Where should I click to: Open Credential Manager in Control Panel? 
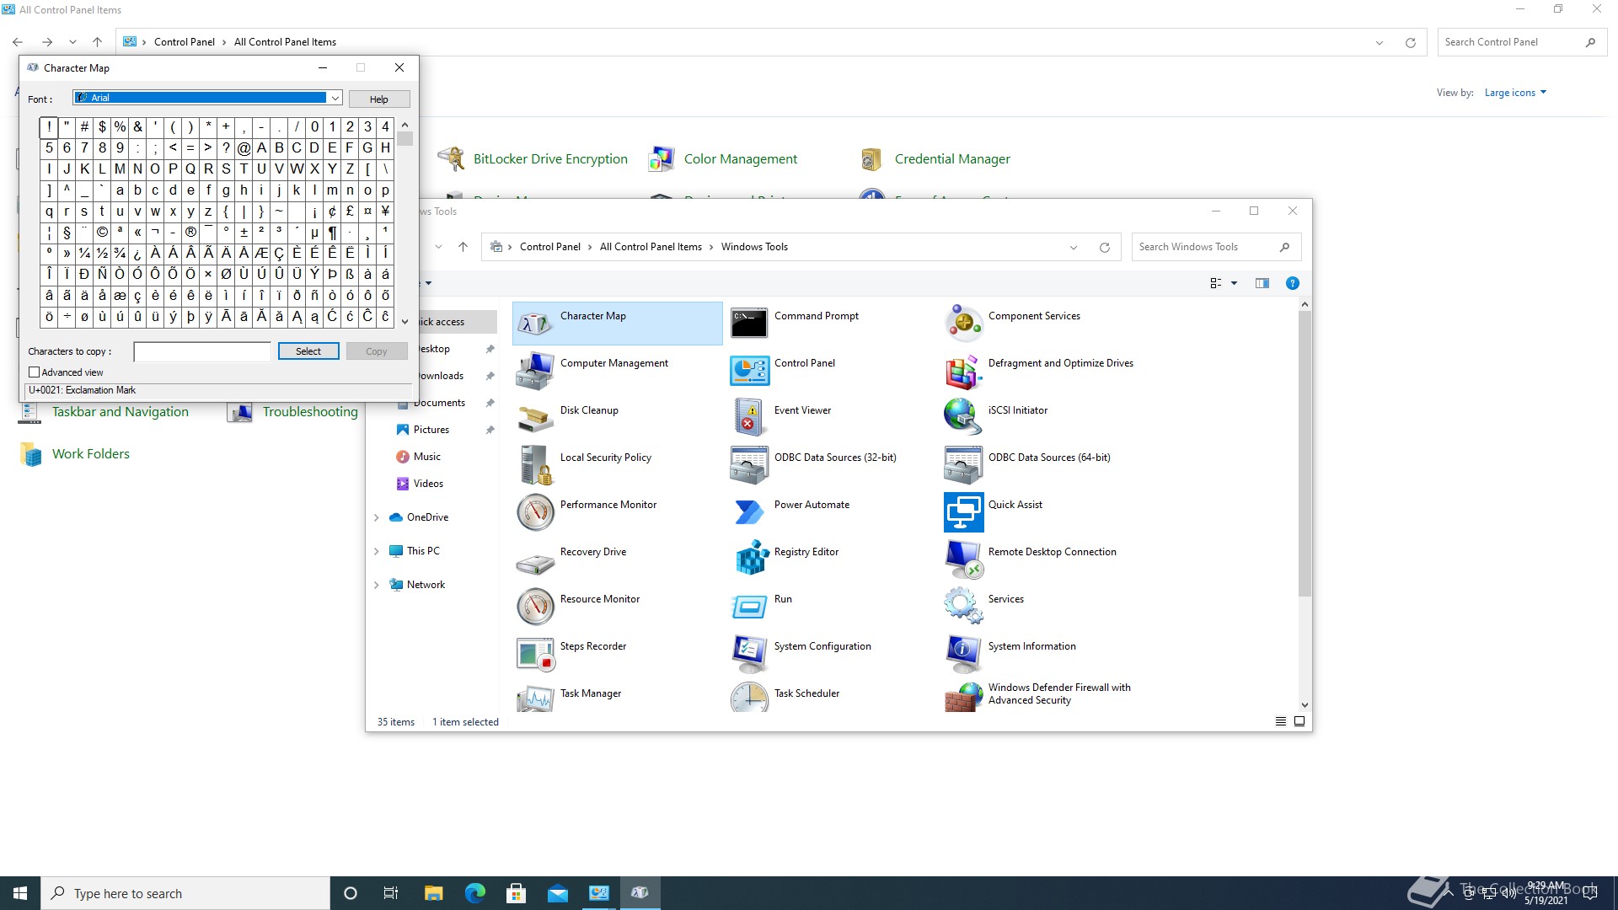952,158
